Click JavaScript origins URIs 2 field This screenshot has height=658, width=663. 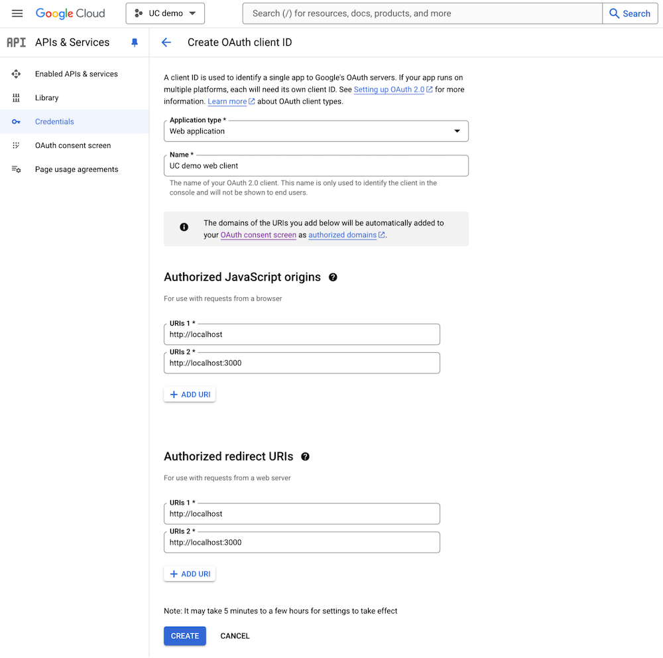(x=302, y=363)
